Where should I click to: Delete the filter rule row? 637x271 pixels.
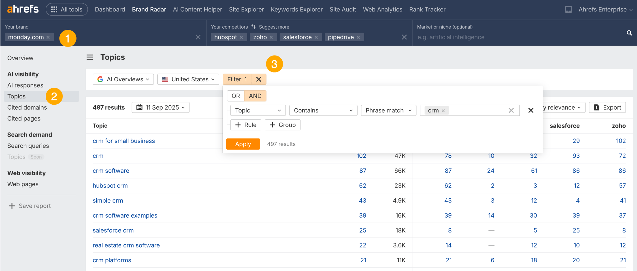point(531,111)
